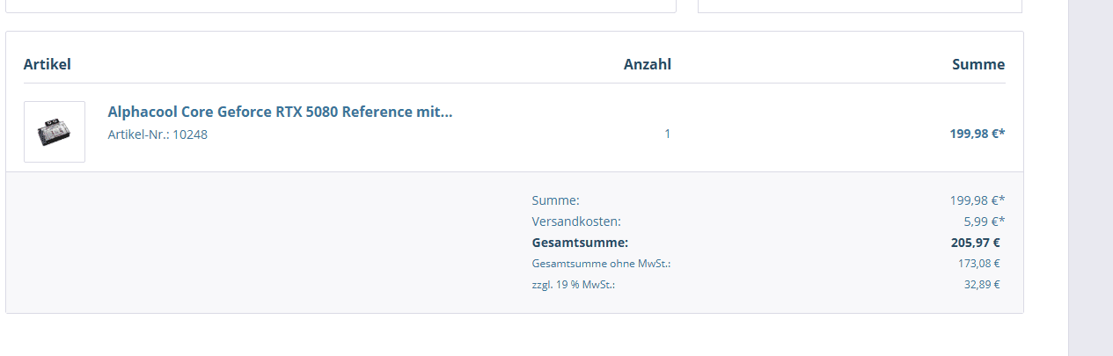Click the gray page scrollbar track
1113x356 pixels.
(x=1090, y=176)
